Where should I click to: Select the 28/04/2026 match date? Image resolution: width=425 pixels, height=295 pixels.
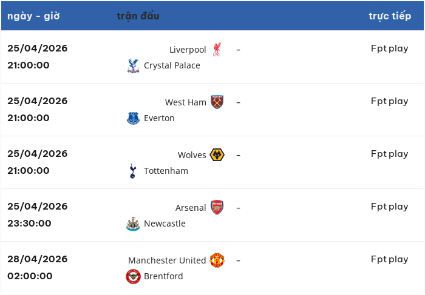click(x=38, y=259)
